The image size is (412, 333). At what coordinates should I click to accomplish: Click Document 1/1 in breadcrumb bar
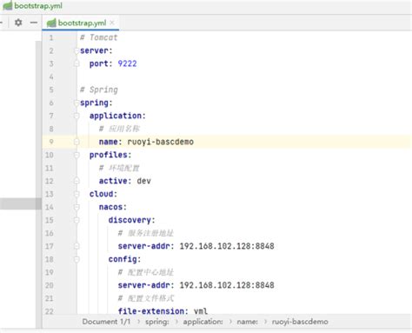106,322
